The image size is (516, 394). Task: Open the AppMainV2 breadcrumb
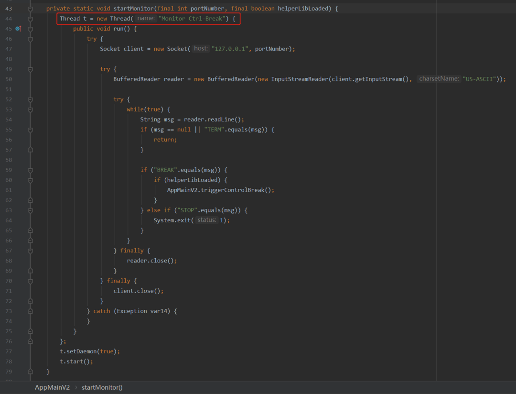pos(53,387)
